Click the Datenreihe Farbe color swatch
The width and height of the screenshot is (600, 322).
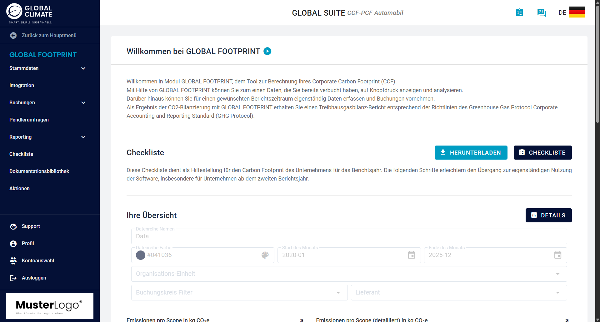141,255
